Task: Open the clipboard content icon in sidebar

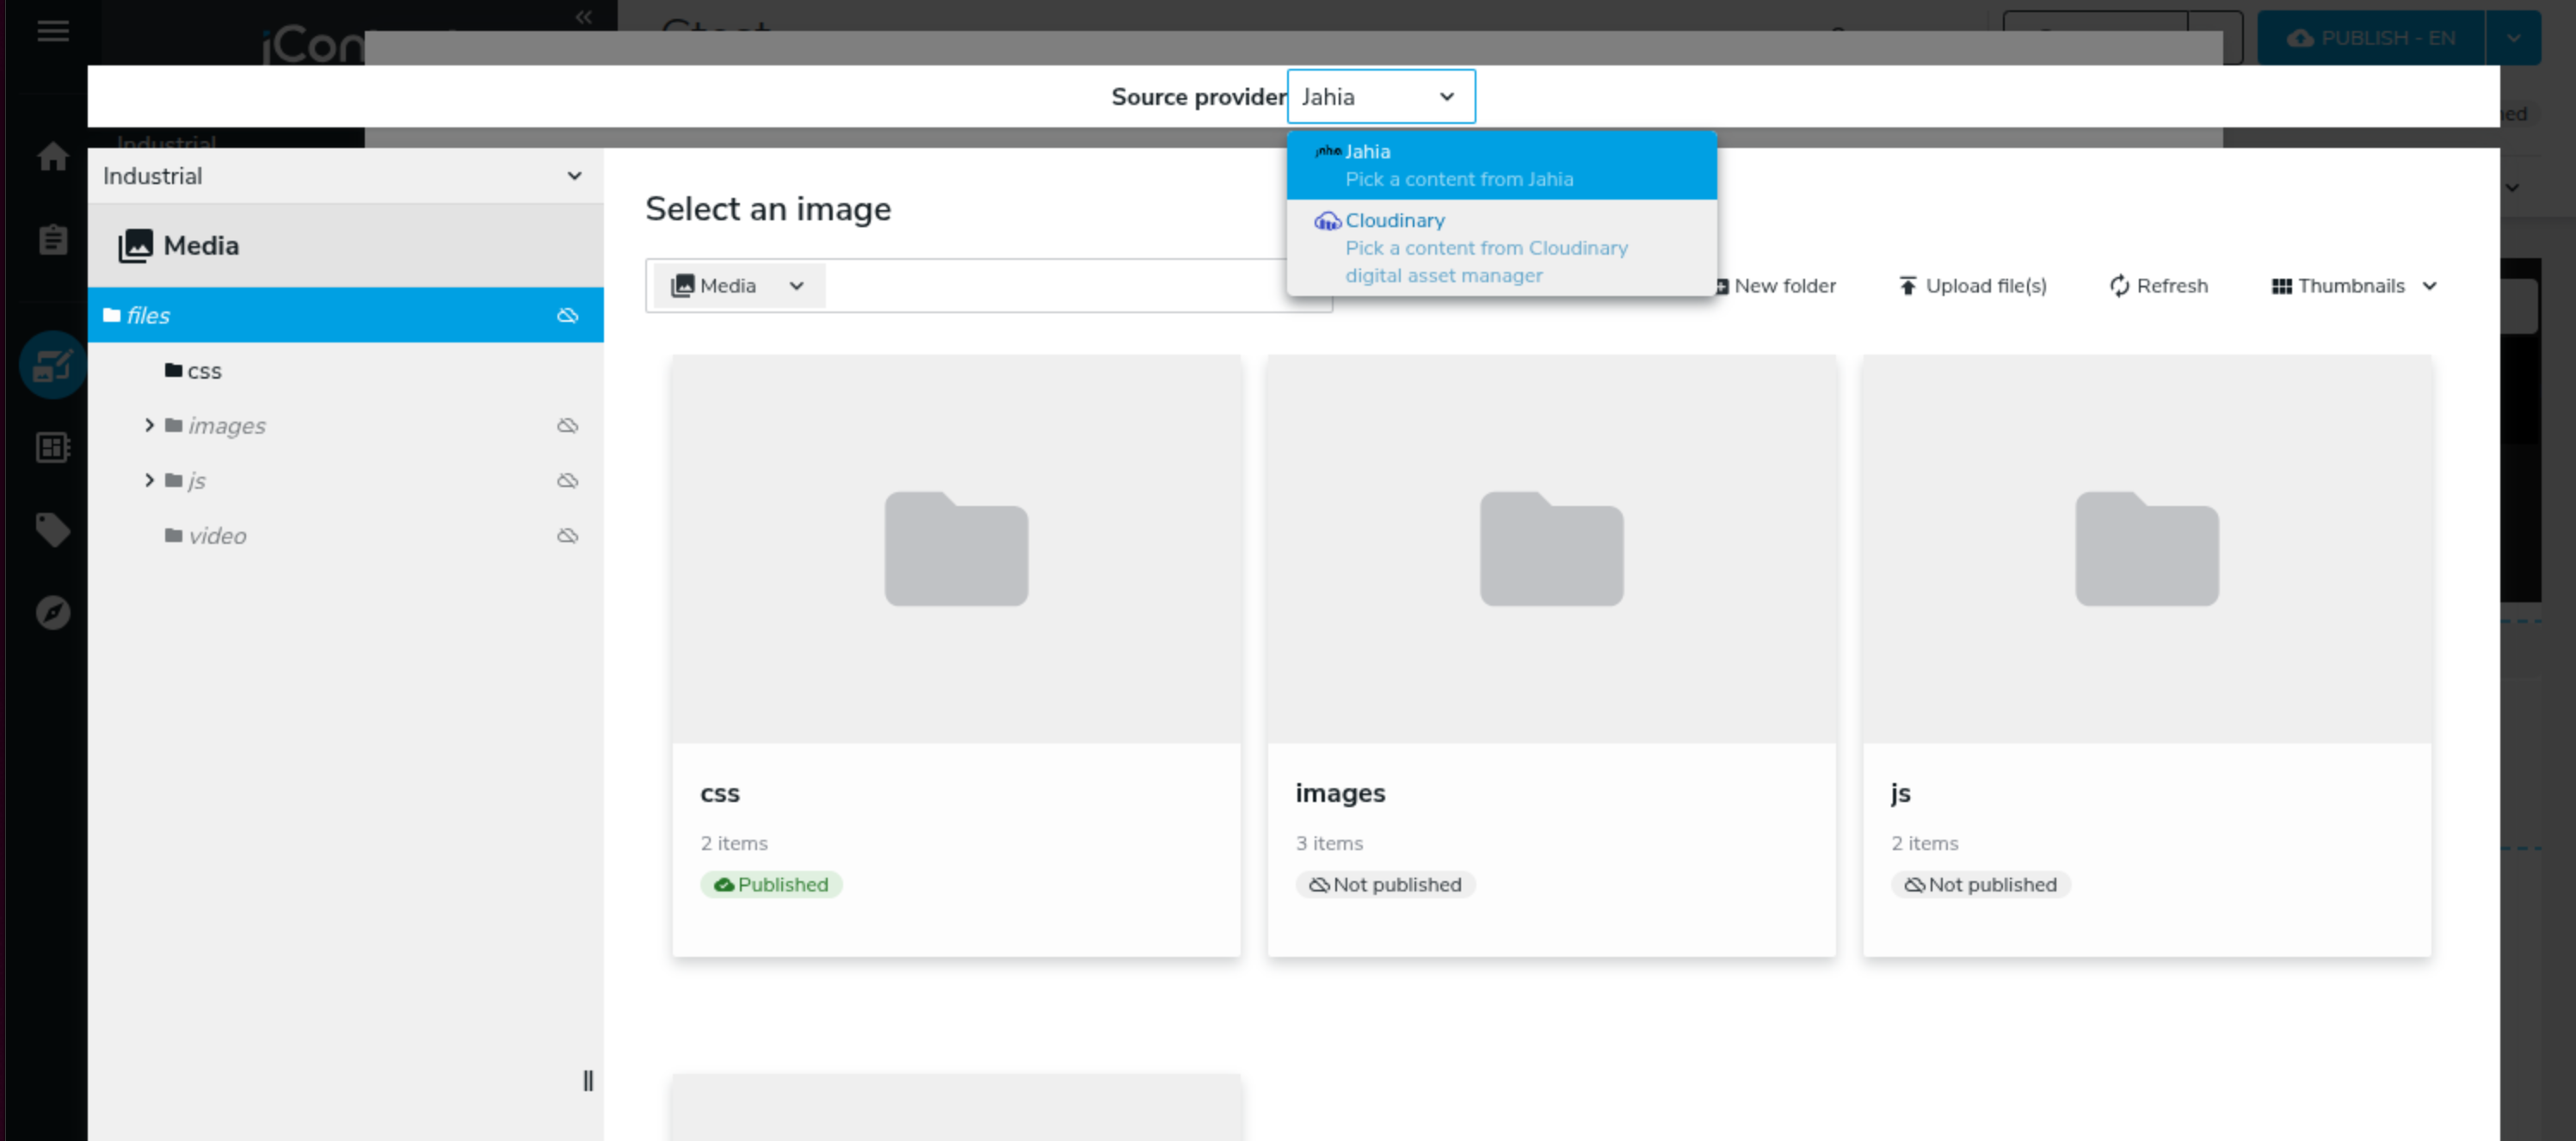Action: pyautogui.click(x=53, y=240)
